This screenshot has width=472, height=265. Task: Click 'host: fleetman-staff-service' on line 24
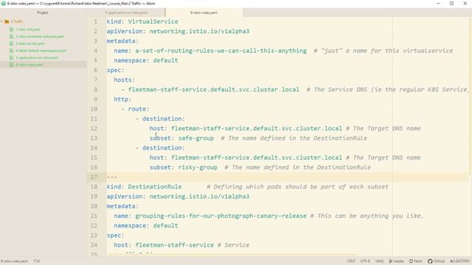tap(164, 245)
